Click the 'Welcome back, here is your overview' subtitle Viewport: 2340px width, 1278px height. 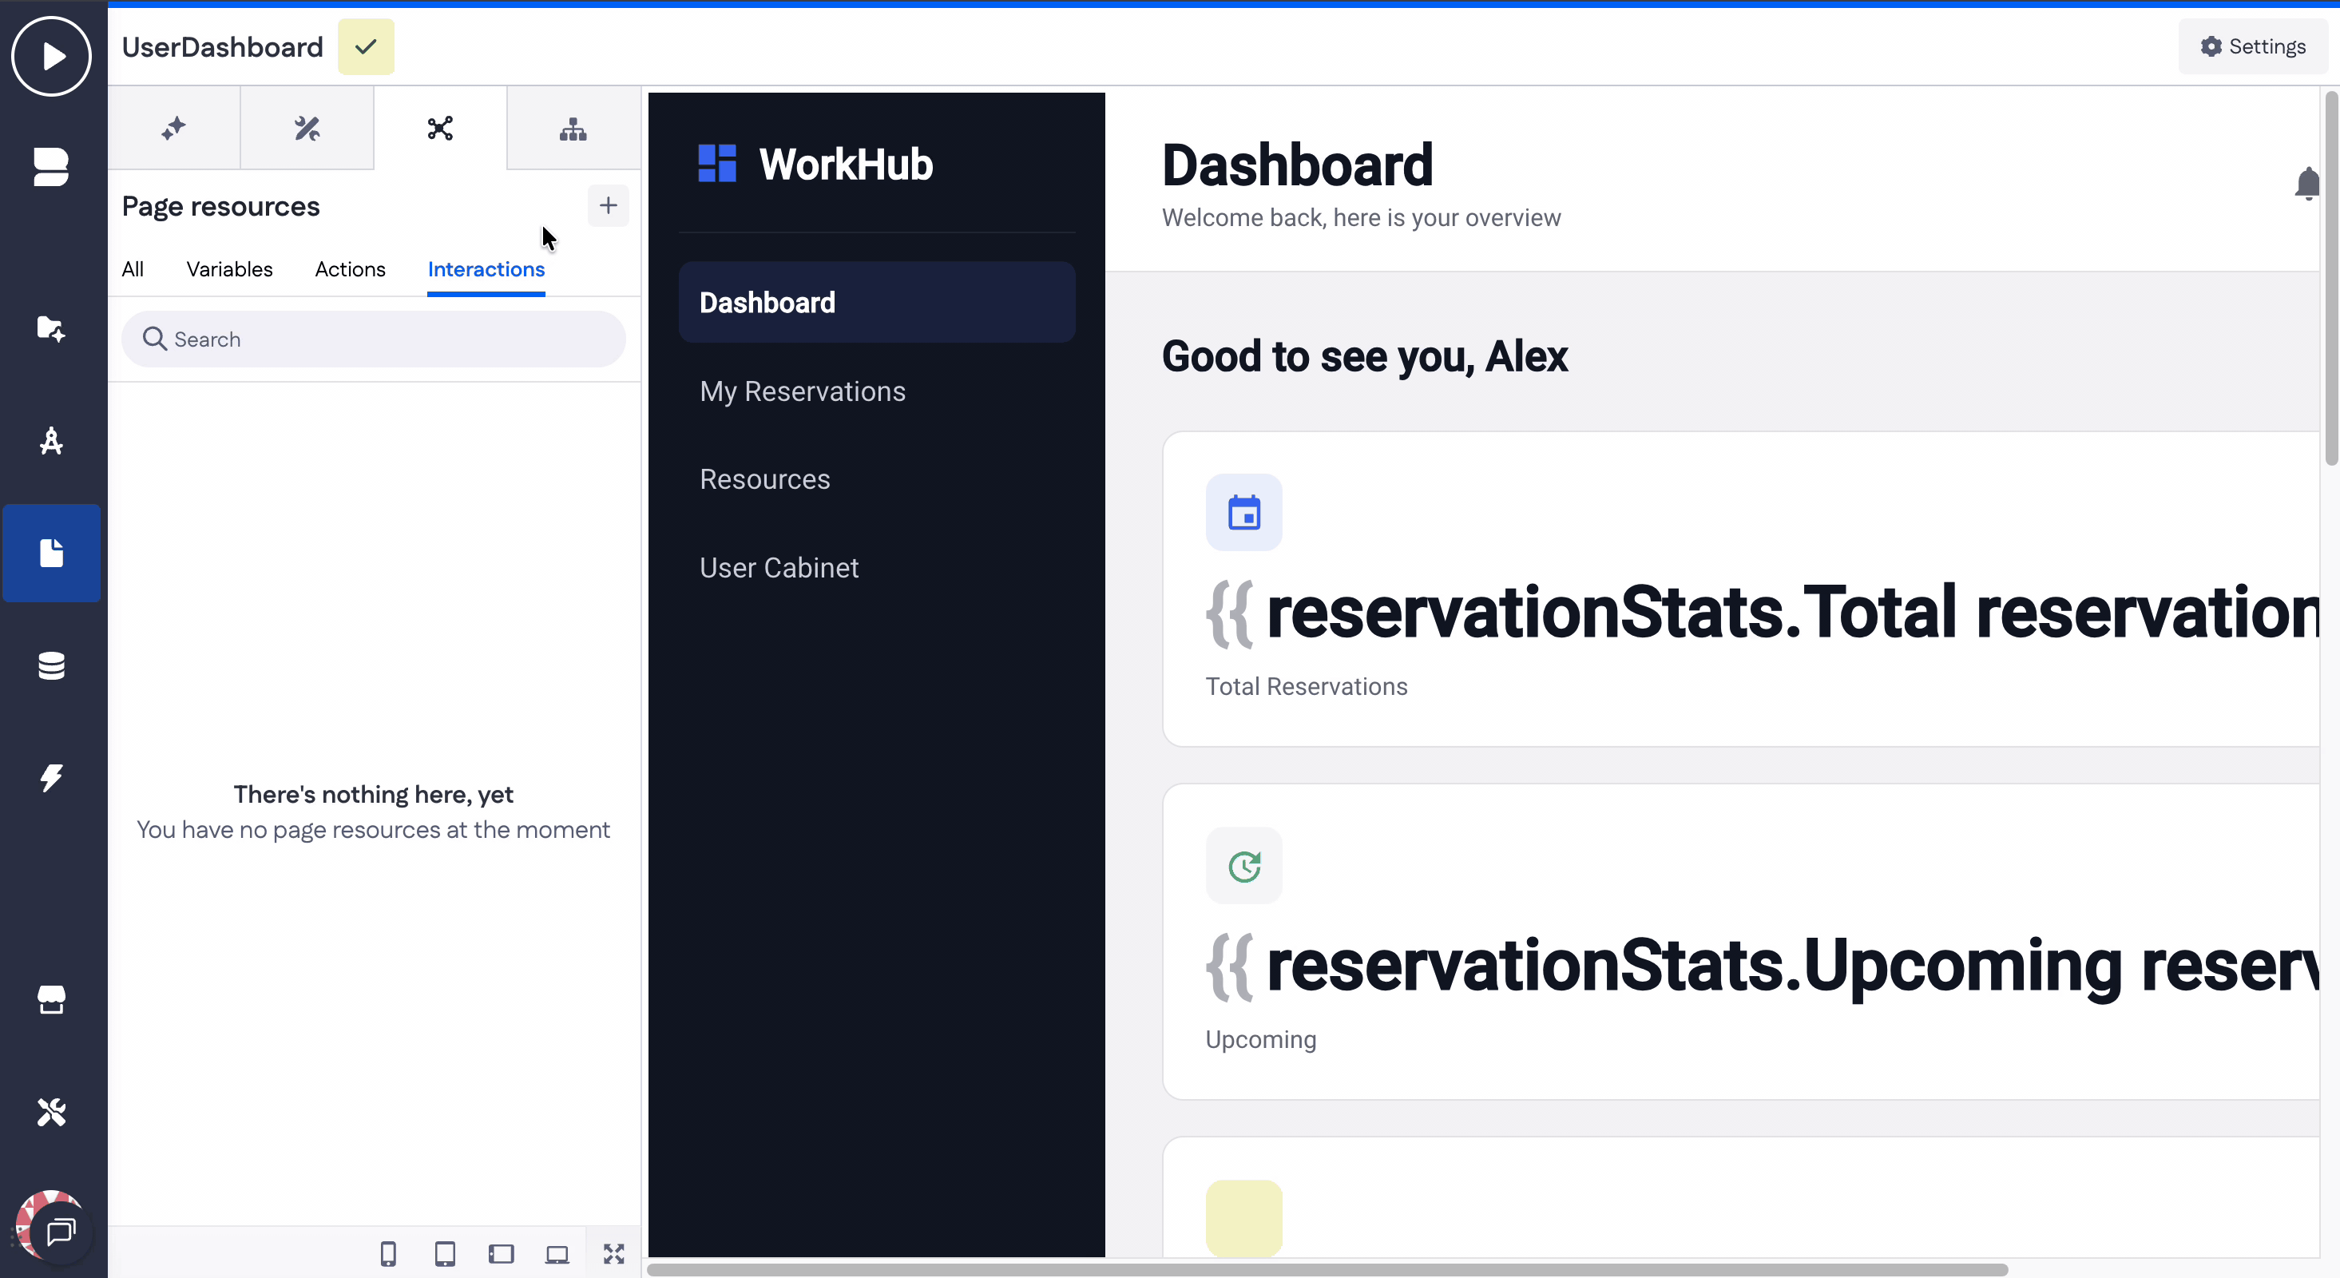point(1361,218)
